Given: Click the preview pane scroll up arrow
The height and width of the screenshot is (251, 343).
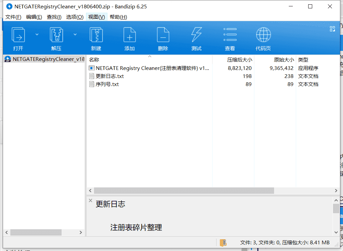Looking at the screenshot, I should click(336, 200).
